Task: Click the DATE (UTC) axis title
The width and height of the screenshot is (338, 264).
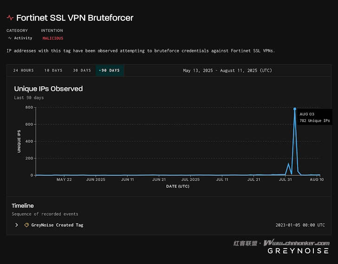Action: [x=178, y=186]
